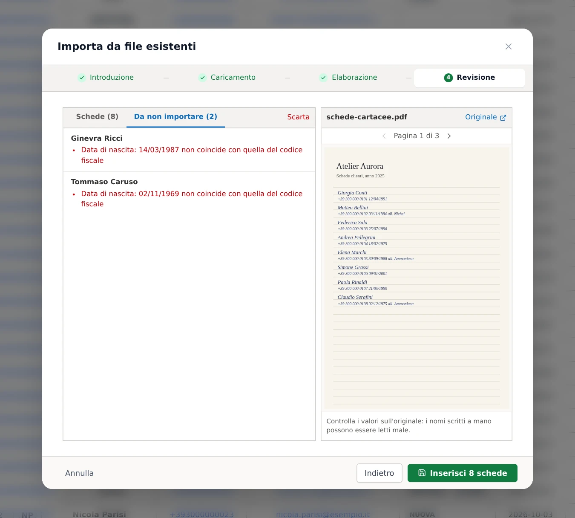Select the Ginevra Ricci entry
Viewport: 575px width, 518px height.
coord(189,150)
